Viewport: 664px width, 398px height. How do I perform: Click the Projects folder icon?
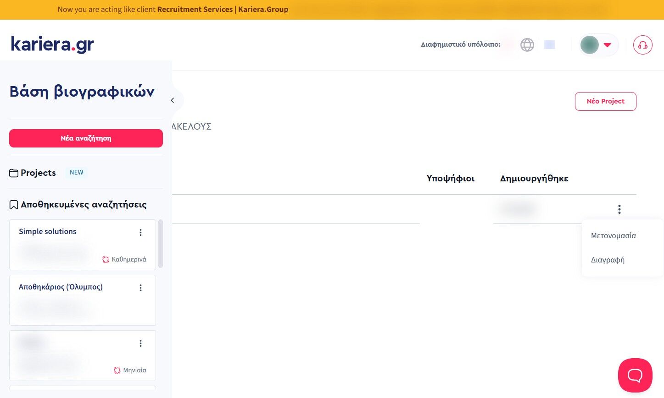(x=14, y=173)
